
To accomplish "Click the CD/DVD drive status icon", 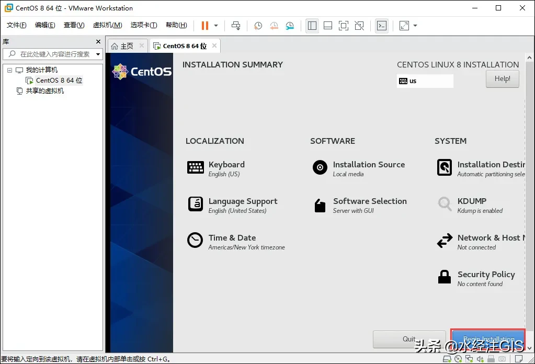I will [x=458, y=359].
